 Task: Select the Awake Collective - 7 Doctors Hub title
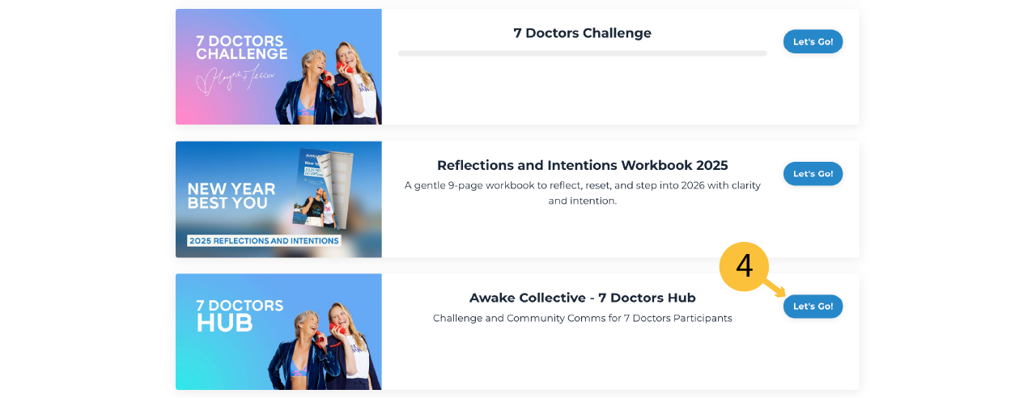coord(582,298)
